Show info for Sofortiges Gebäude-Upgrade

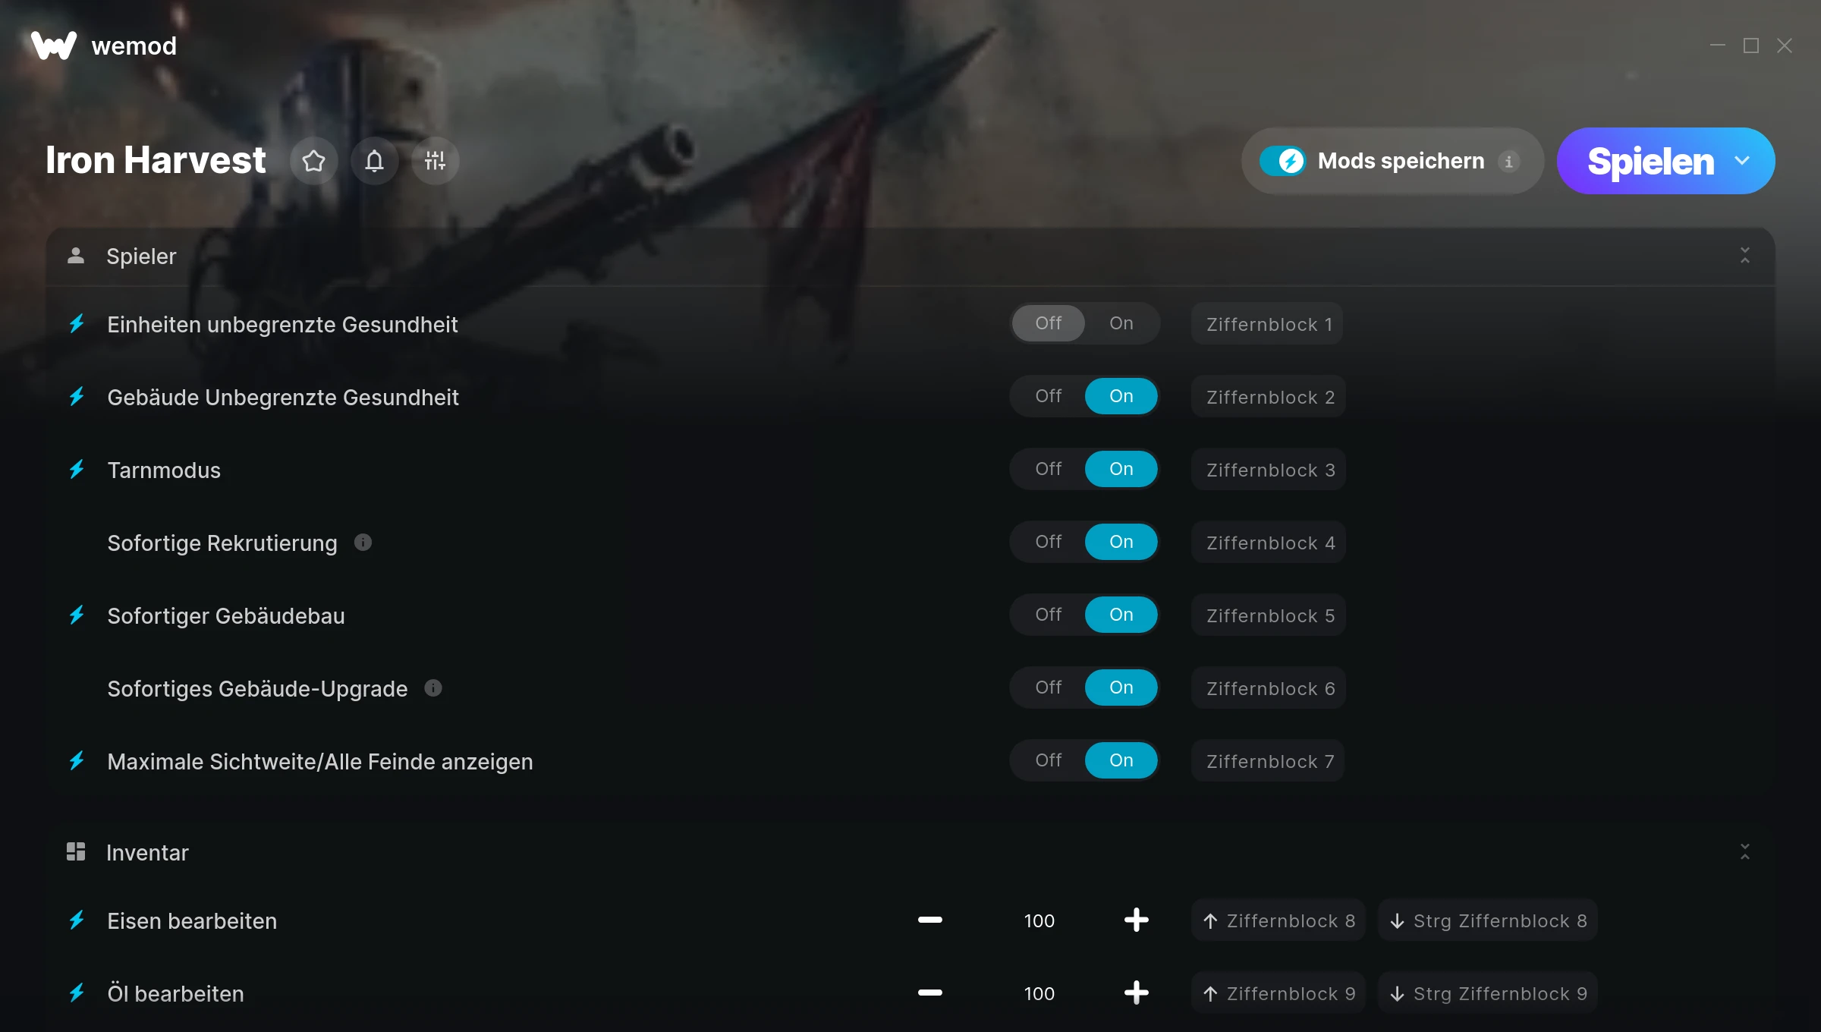433,688
